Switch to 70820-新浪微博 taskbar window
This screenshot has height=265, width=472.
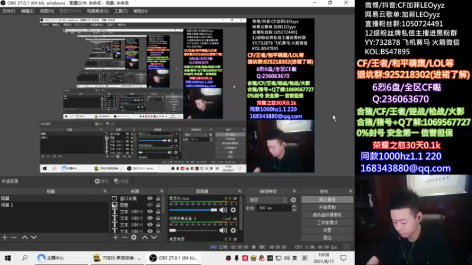(x=117, y=258)
